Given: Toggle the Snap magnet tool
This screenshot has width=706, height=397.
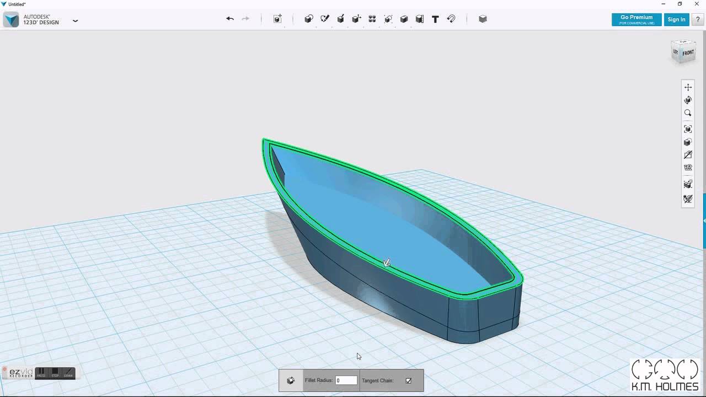Looking at the screenshot, I should (451, 19).
